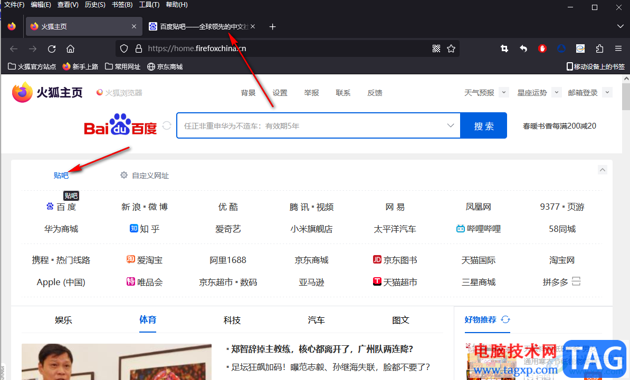Collapse the site links panel
Screen dimensions: 630x380
click(x=602, y=170)
